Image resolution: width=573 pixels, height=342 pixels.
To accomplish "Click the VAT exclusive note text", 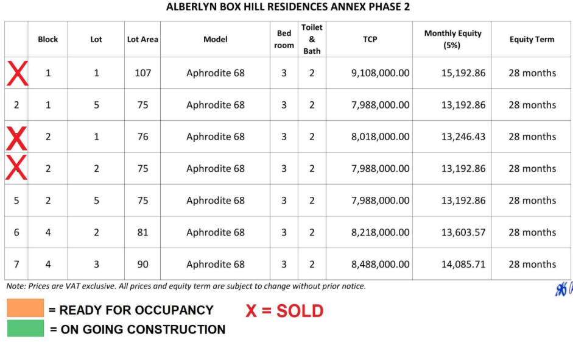I will click(x=186, y=286).
